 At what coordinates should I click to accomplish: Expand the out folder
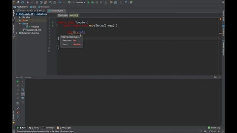[x=20, y=20]
